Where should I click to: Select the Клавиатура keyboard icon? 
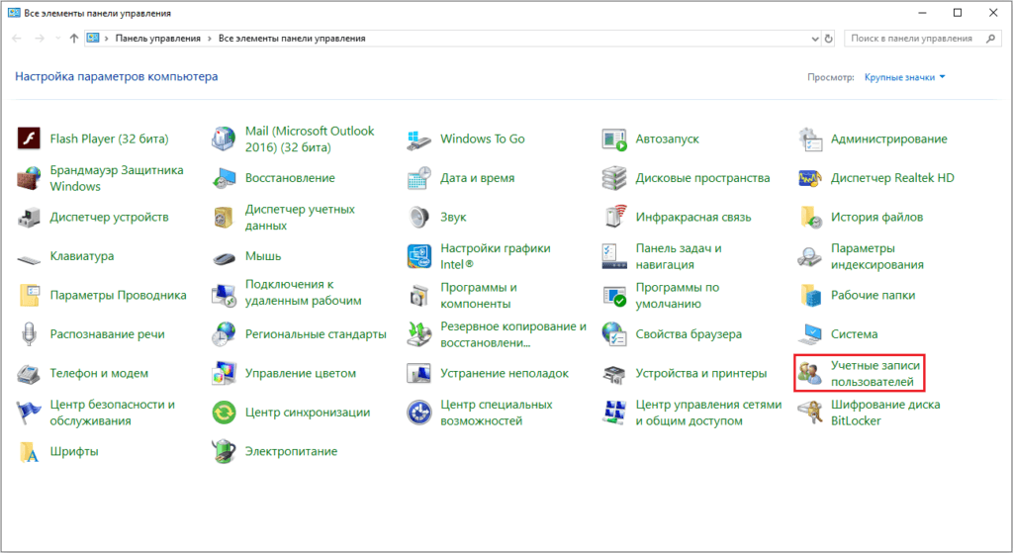tap(29, 258)
